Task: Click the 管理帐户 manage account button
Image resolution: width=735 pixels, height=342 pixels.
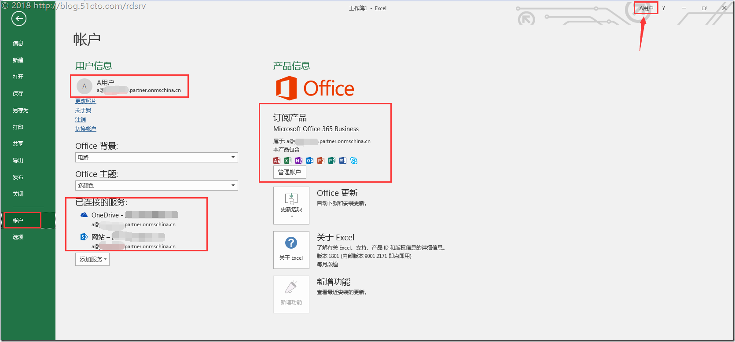Action: pyautogui.click(x=290, y=172)
